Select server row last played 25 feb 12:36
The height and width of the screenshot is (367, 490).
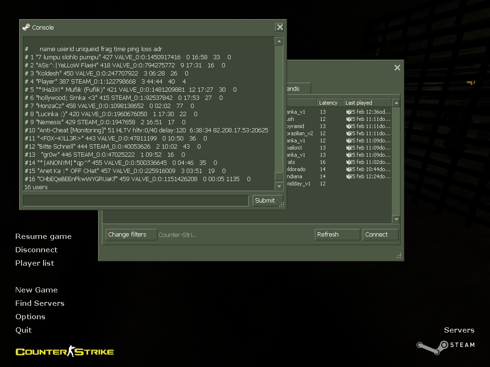(339, 112)
